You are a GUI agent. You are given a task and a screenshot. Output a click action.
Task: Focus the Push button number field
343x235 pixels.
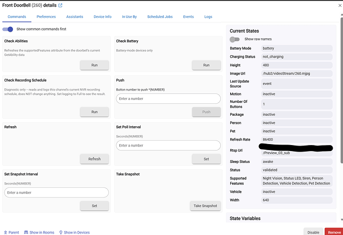point(168,98)
